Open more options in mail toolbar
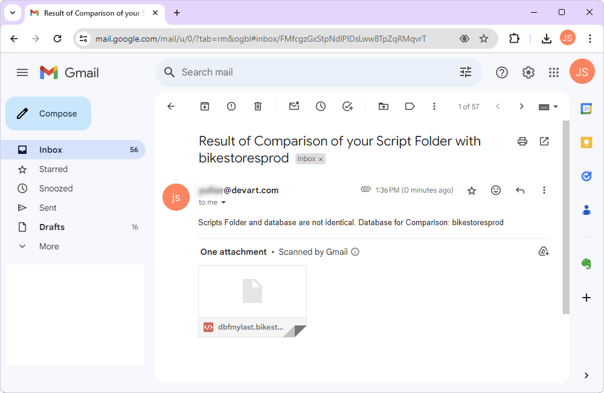 [x=434, y=106]
